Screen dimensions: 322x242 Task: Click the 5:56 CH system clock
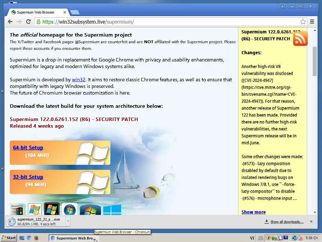(x=312, y=238)
